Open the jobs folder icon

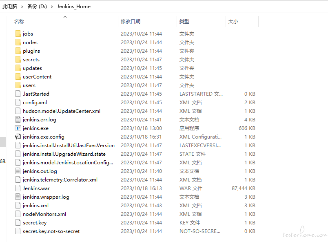[18, 34]
